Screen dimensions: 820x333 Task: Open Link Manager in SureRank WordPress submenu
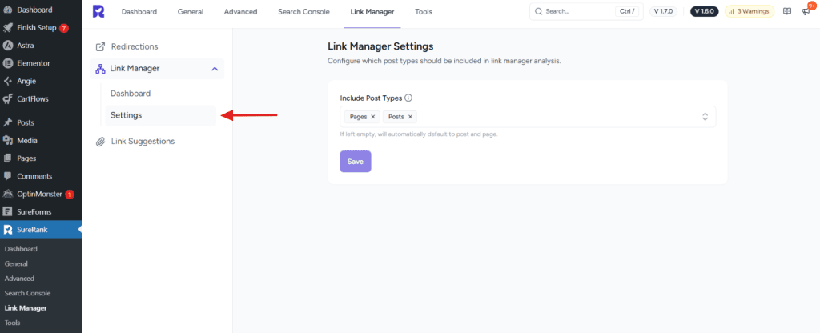pyautogui.click(x=26, y=308)
